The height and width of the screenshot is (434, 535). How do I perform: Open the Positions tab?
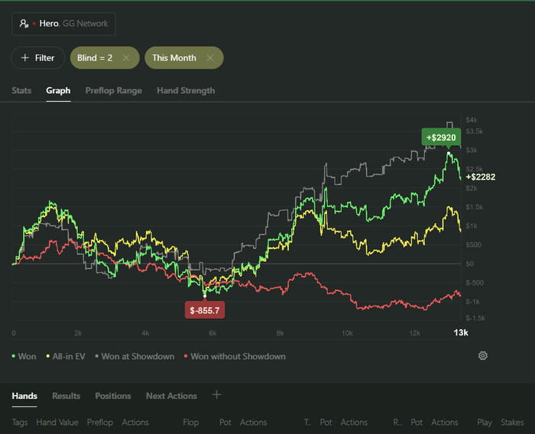click(112, 396)
